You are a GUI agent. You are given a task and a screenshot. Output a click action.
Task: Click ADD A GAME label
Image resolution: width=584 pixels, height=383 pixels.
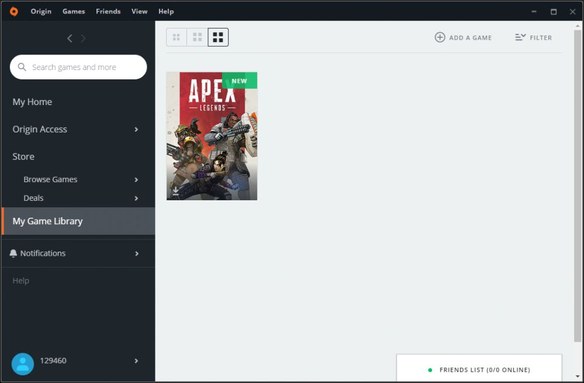pyautogui.click(x=471, y=37)
